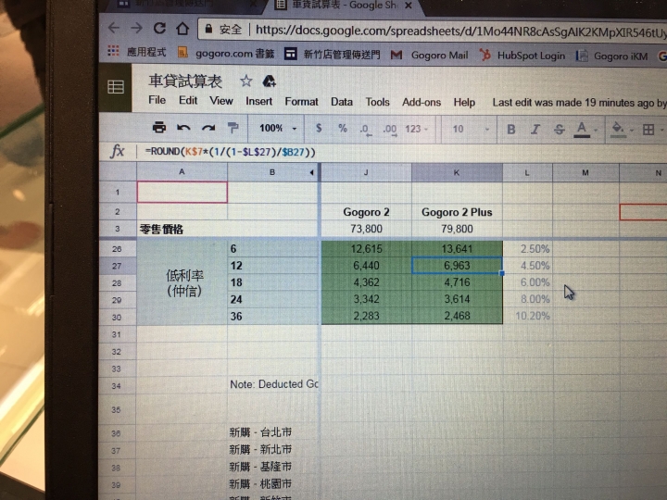Open the Help menu
The image size is (667, 500).
click(x=464, y=103)
